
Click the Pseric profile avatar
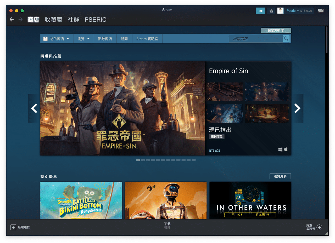(280, 11)
